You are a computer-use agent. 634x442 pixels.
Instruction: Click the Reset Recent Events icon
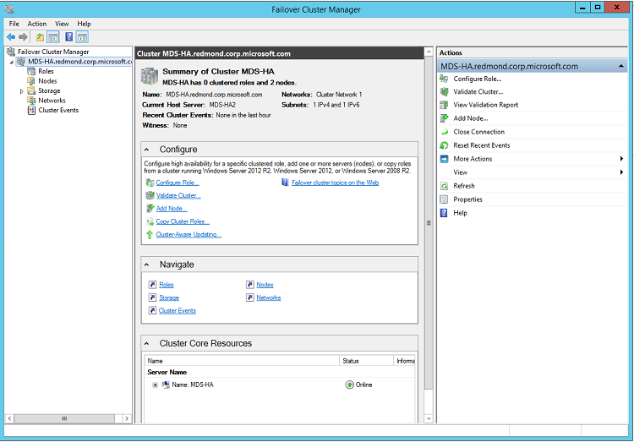click(444, 145)
